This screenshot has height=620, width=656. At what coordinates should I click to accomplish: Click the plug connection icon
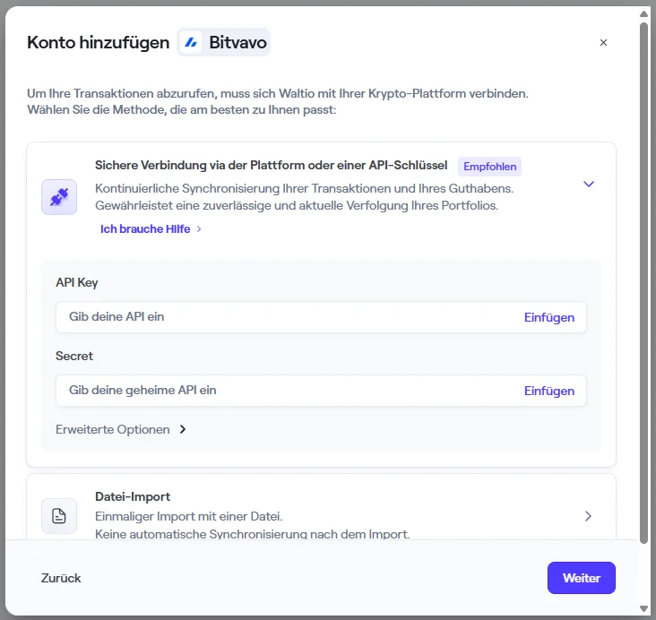click(59, 197)
